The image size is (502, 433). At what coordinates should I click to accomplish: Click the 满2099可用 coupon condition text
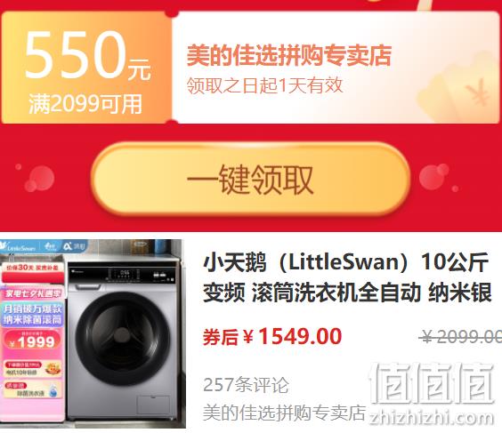click(x=85, y=104)
